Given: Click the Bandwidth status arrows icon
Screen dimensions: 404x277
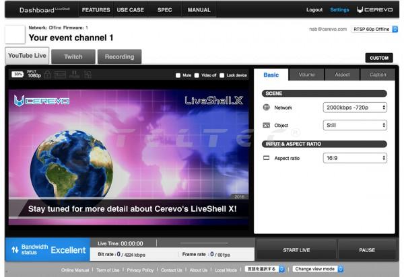Looking at the screenshot, I should click(x=14, y=250).
